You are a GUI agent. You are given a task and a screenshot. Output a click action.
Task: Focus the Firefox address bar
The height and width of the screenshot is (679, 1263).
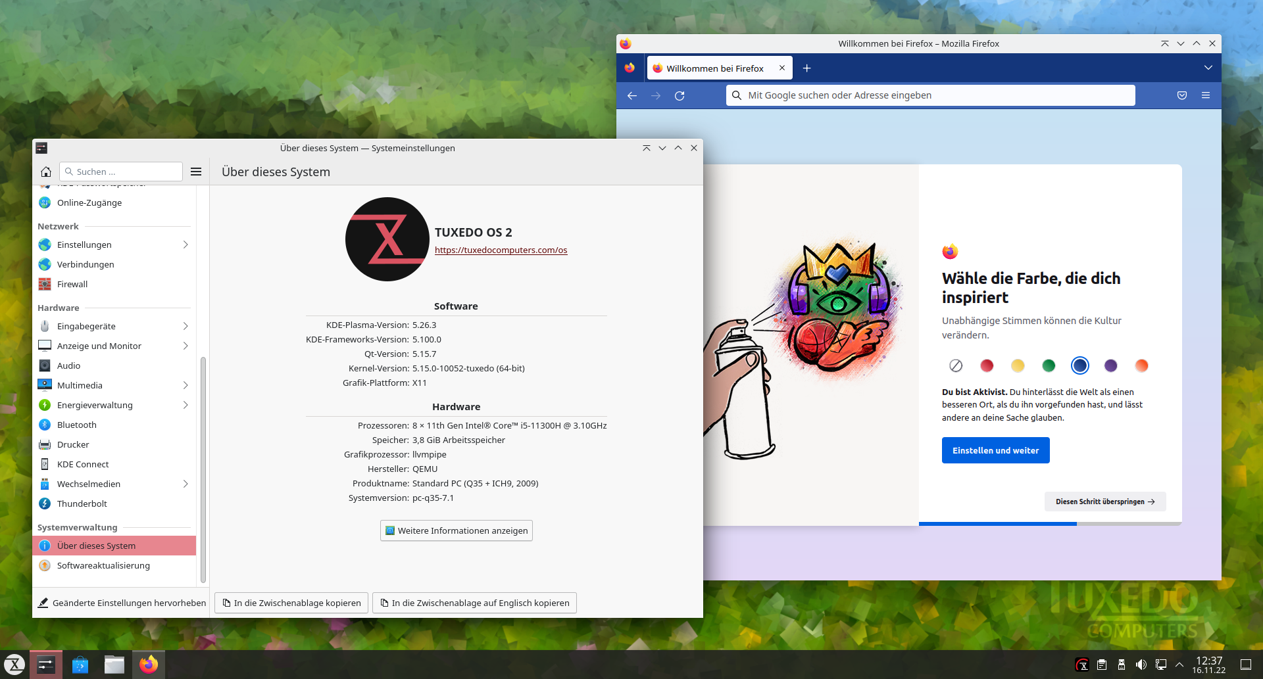(x=930, y=95)
